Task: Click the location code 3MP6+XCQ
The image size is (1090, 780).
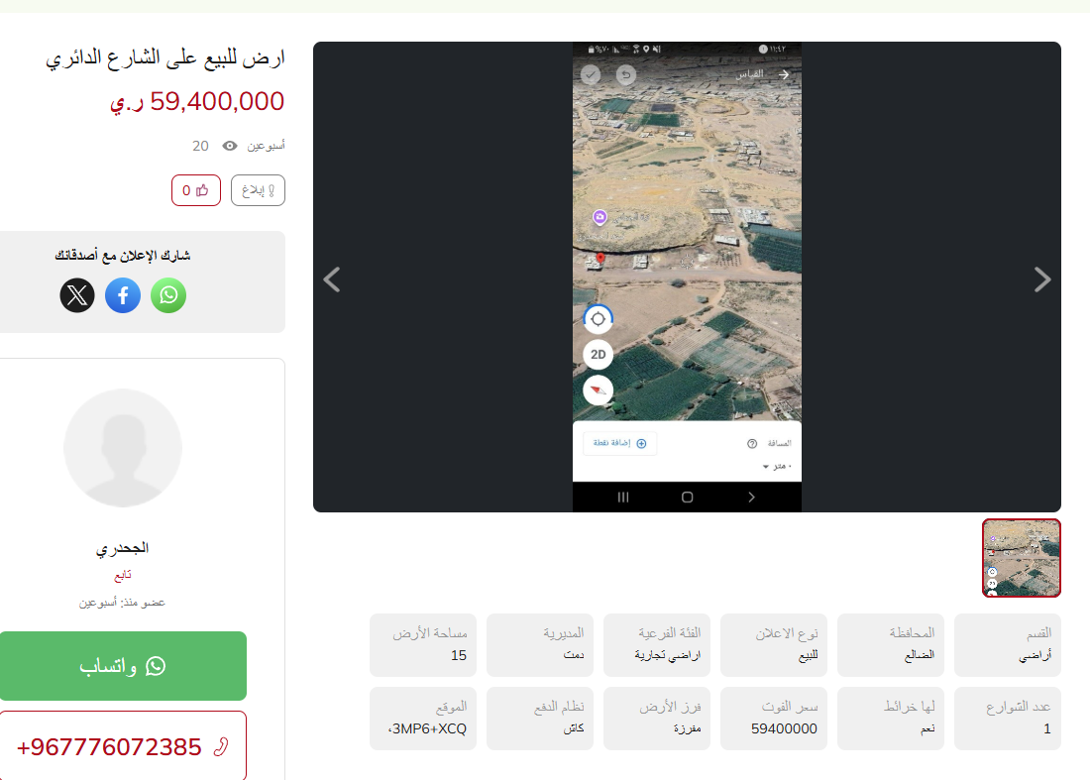Action: [x=427, y=728]
